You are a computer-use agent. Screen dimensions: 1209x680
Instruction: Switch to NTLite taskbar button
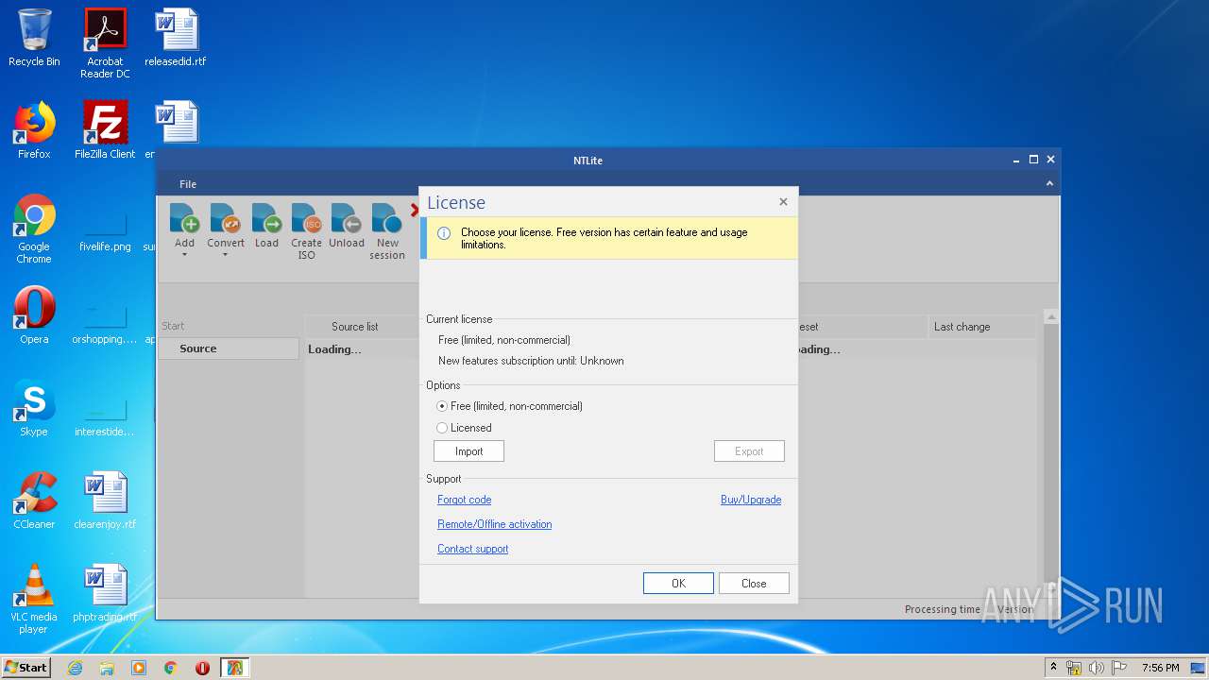point(234,668)
